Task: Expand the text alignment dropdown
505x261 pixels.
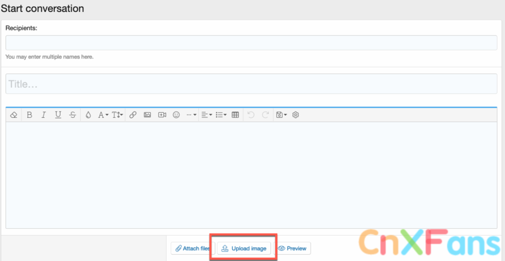Action: point(206,115)
